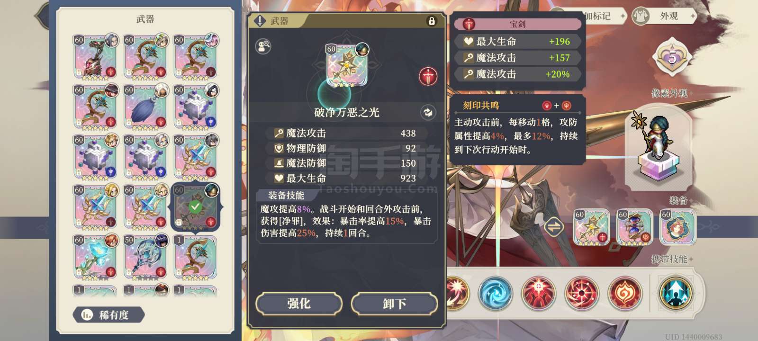
Task: Click the equipment swap arrows icon
Action: coord(553,227)
